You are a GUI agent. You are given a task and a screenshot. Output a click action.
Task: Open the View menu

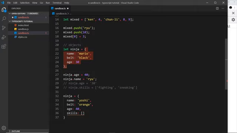click(x=34, y=3)
